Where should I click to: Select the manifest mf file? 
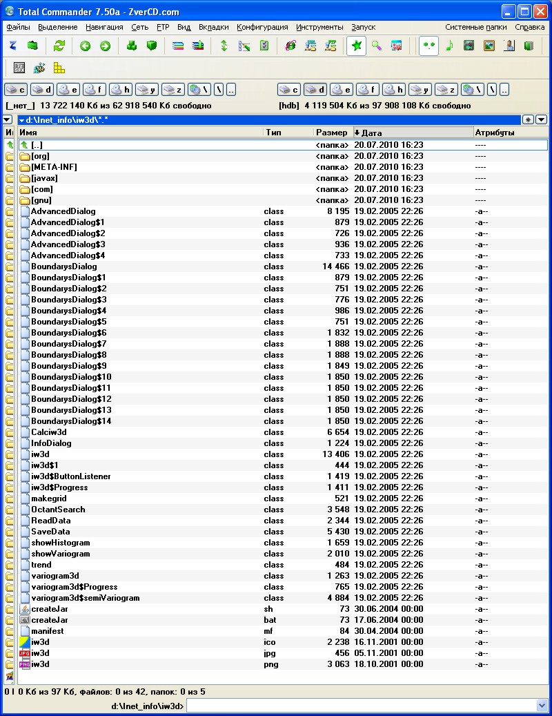(283, 631)
